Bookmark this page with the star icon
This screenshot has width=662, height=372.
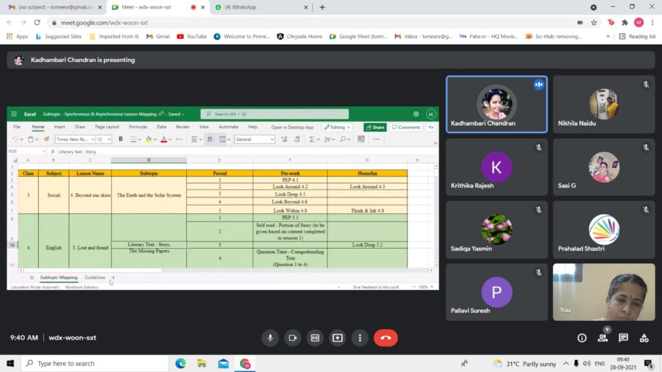[593, 22]
